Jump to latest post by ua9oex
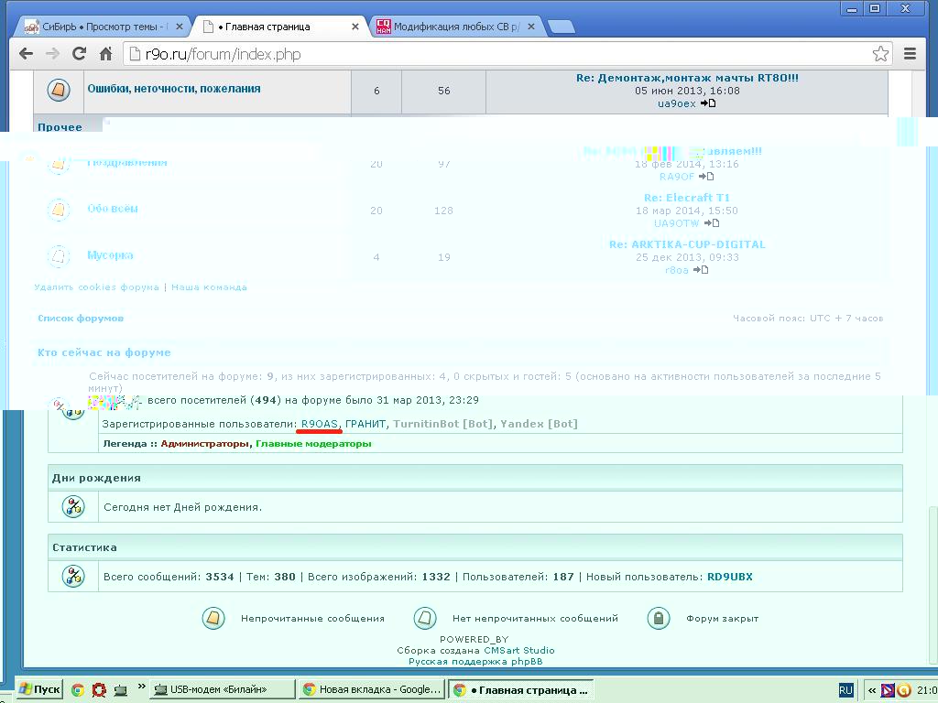938x703 pixels. click(x=708, y=103)
